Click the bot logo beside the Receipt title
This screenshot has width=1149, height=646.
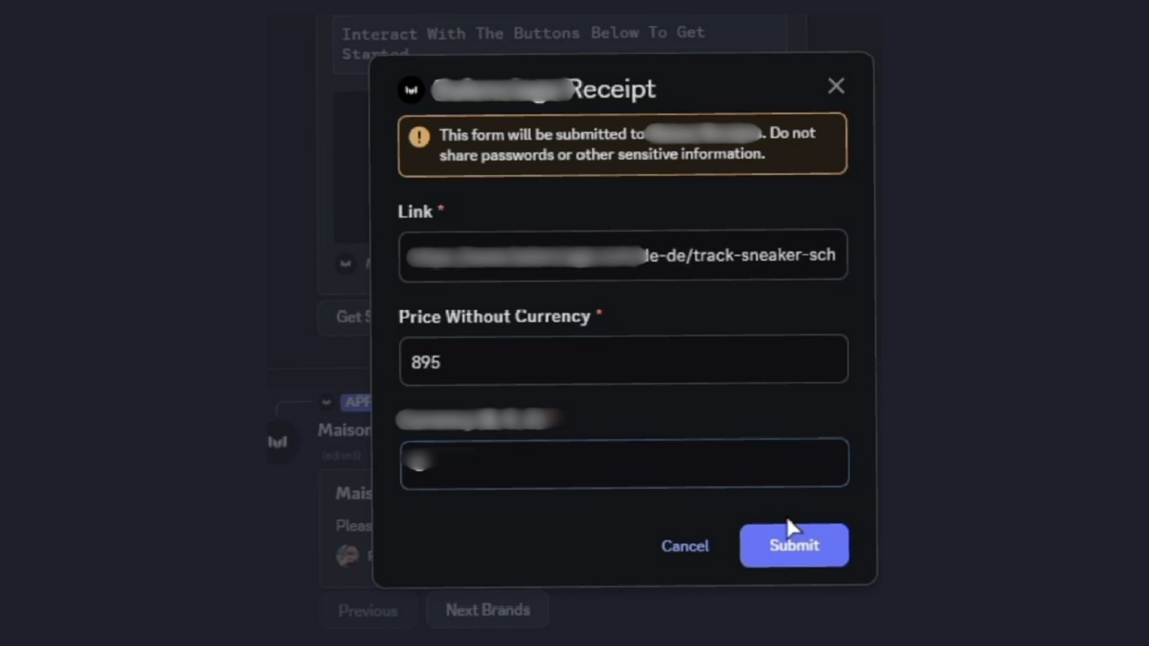click(411, 90)
